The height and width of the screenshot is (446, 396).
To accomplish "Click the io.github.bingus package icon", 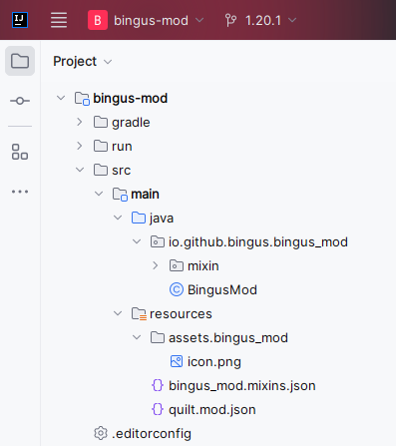I will coord(158,241).
